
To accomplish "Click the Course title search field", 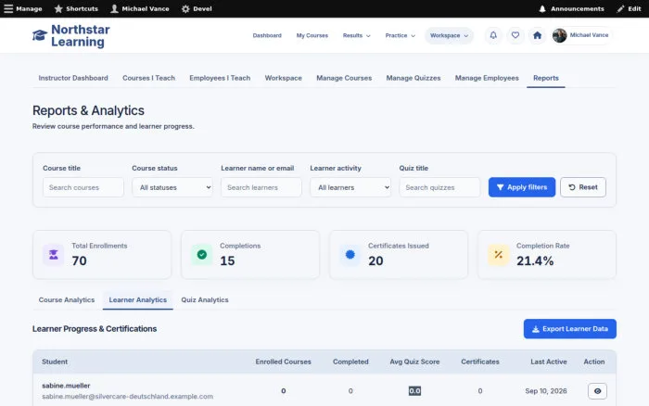I will click(83, 187).
